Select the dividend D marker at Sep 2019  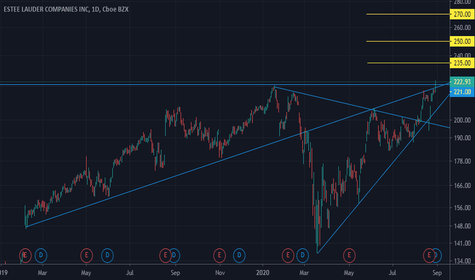(x=174, y=256)
